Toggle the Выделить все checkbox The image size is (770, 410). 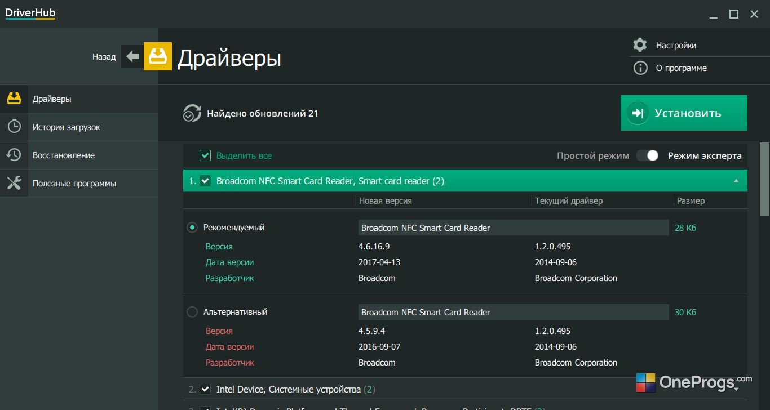point(205,155)
